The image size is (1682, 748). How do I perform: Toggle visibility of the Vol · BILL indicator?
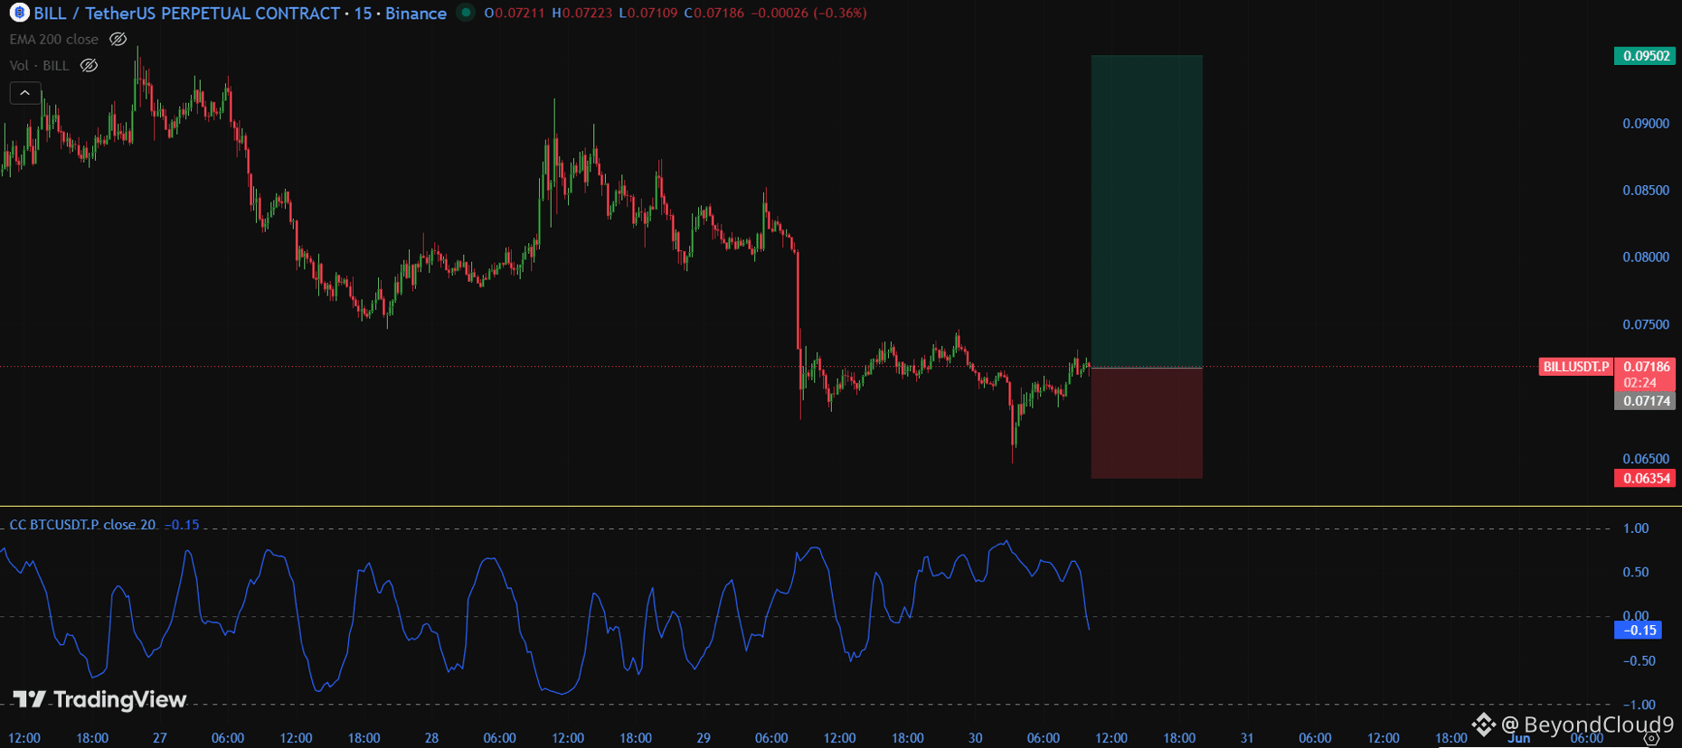coord(89,65)
